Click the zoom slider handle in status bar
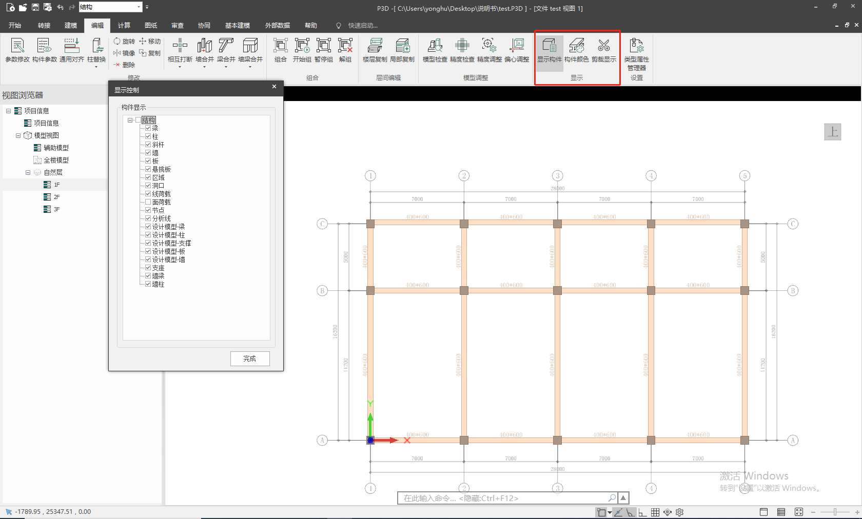This screenshot has width=862, height=519. click(835, 512)
